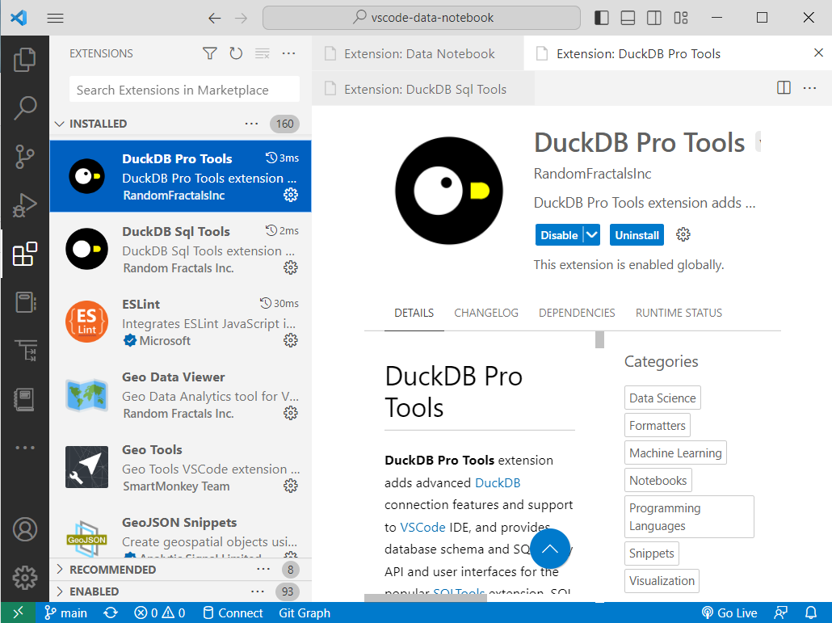Click the Search Extensions in Marketplace field
The image size is (832, 623).
coord(184,90)
